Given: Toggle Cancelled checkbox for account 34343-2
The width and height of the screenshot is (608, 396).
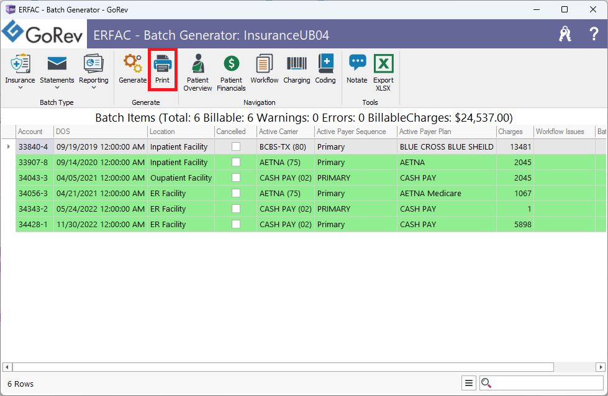Looking at the screenshot, I should 236,209.
